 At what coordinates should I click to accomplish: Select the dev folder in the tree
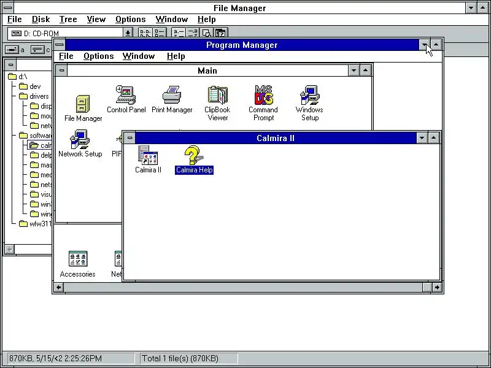pos(29,86)
